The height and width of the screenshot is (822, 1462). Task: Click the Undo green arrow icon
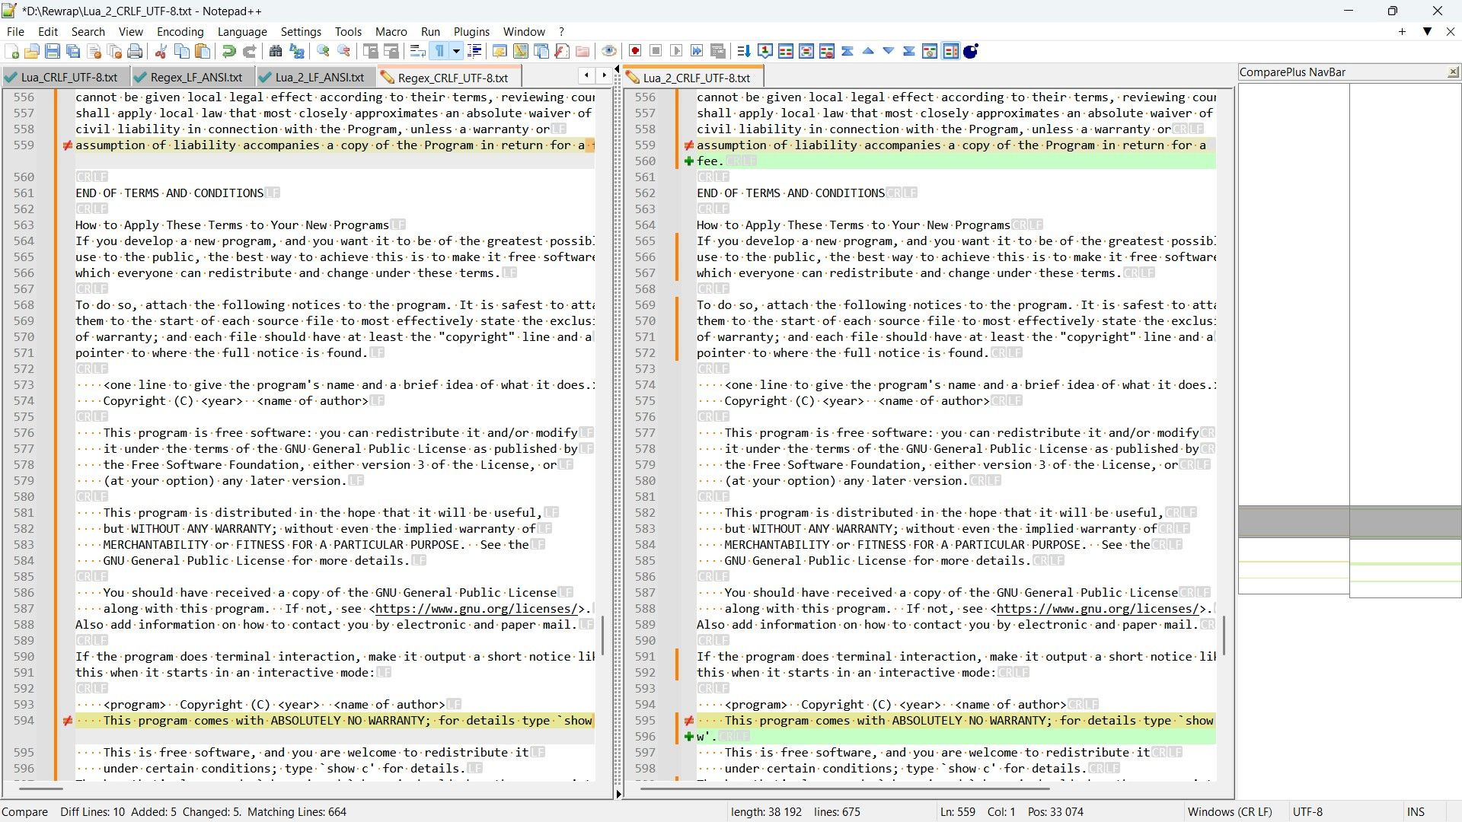(228, 51)
